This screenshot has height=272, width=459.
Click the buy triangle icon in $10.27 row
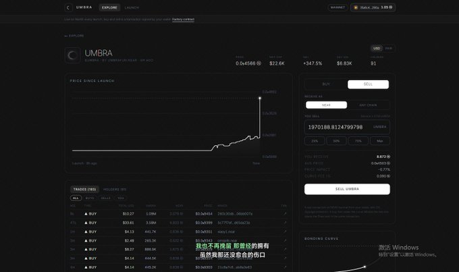click(x=86, y=214)
